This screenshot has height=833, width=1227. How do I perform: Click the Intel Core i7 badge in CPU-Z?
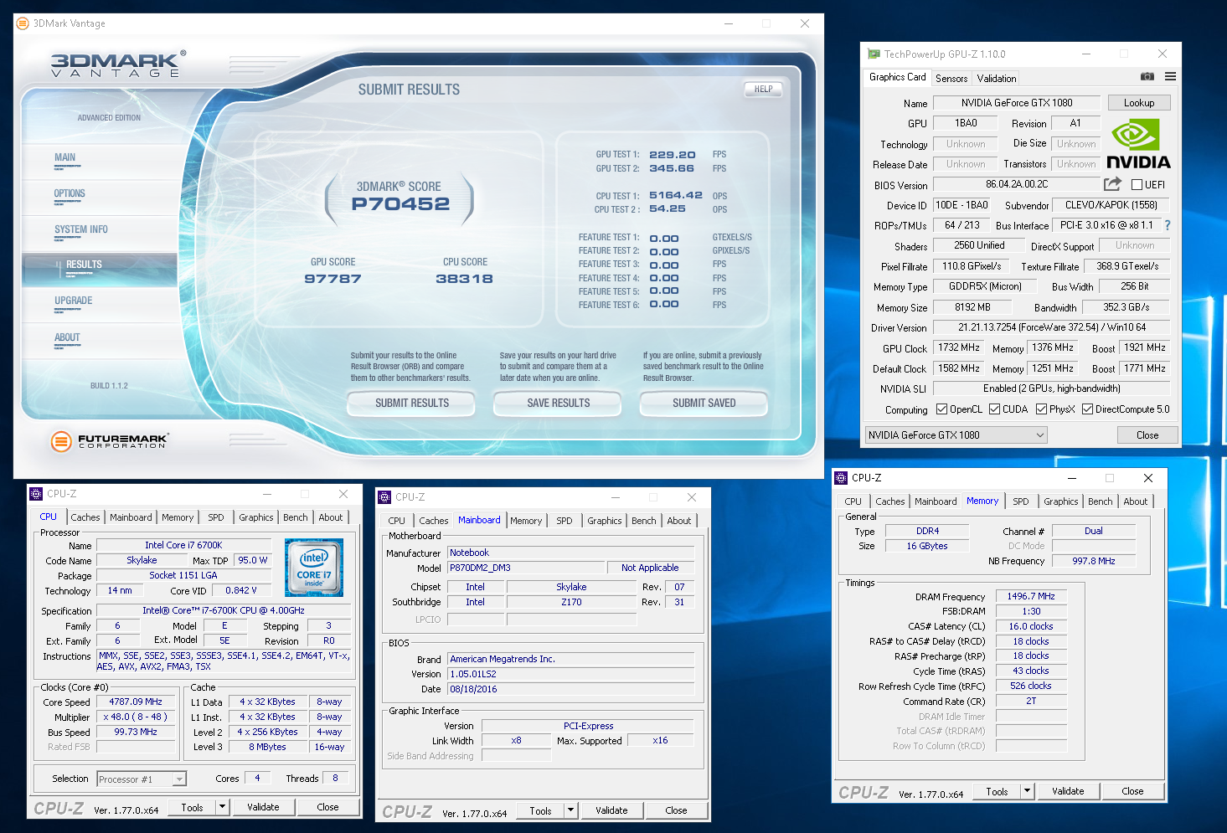pyautogui.click(x=314, y=567)
